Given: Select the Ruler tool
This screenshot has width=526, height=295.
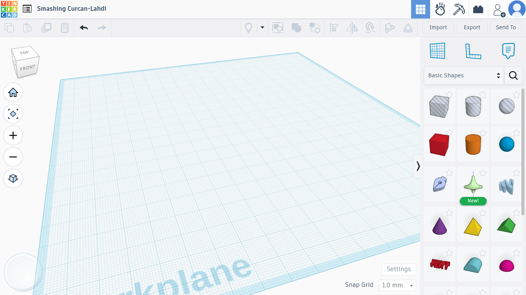Looking at the screenshot, I should [x=473, y=51].
